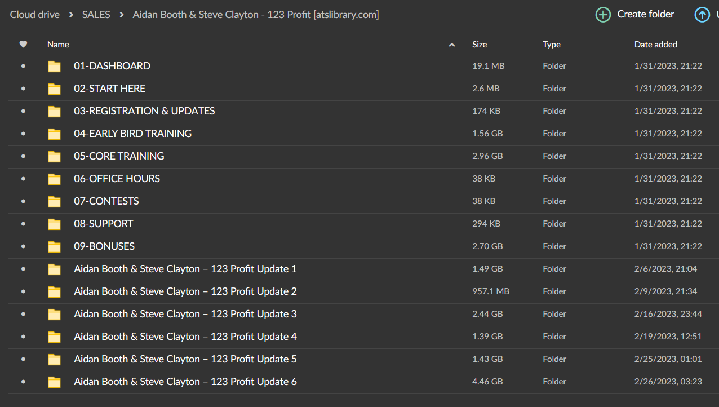The height and width of the screenshot is (407, 719).
Task: Sort the list by Size column
Action: click(480, 44)
